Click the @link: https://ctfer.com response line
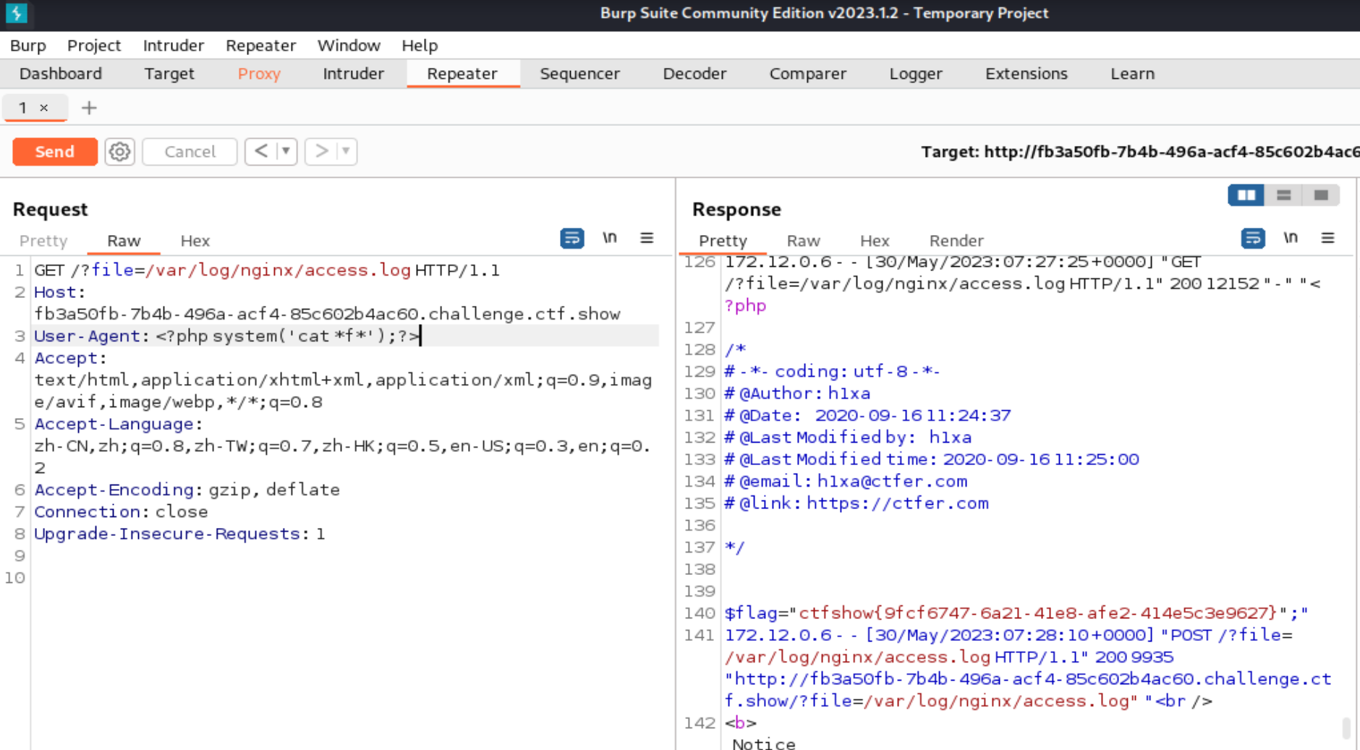The image size is (1360, 750). 857,503
